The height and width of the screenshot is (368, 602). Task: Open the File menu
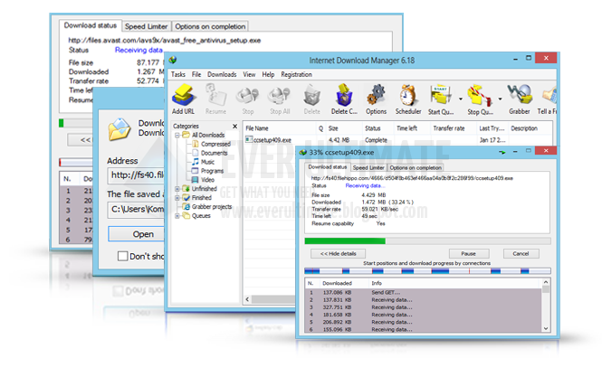coord(196,74)
